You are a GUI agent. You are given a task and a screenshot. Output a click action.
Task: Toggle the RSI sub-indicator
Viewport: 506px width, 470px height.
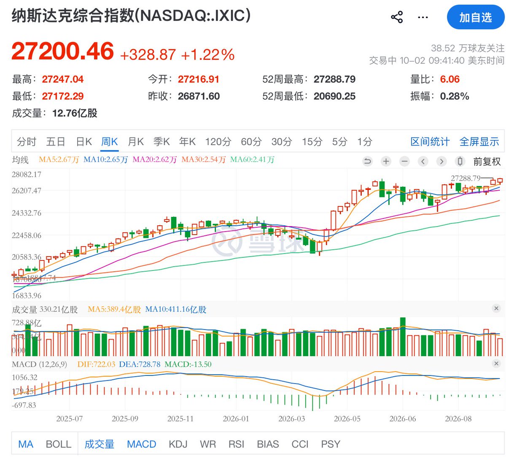pos(237,444)
